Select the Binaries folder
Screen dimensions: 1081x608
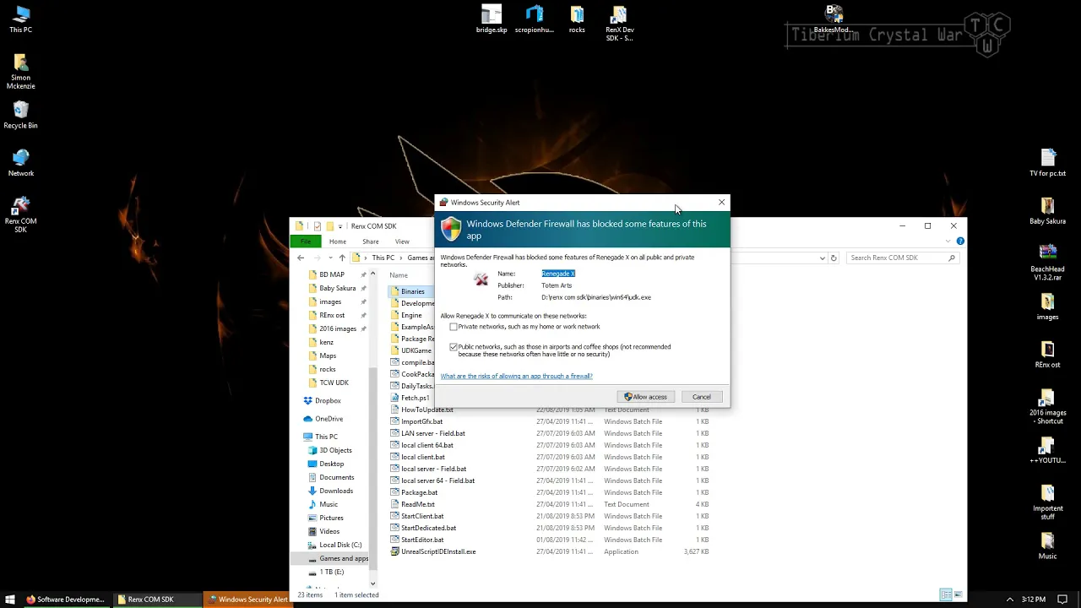click(x=413, y=291)
